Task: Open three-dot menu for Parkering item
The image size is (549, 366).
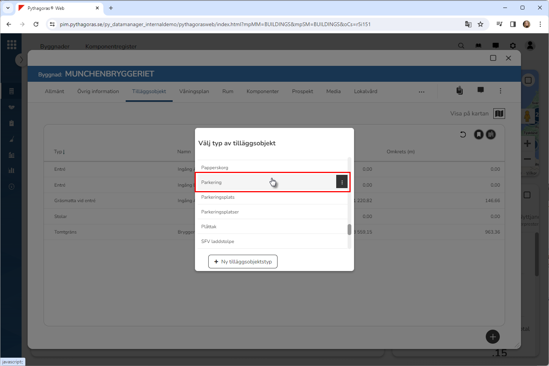Action: [x=342, y=182]
